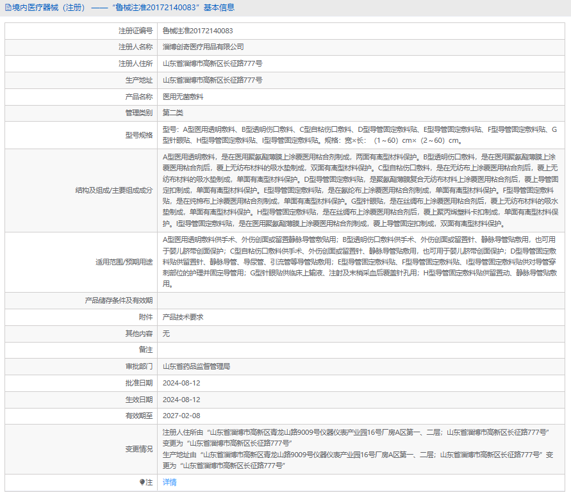Click the 管理类别 label
The width and height of the screenshot is (571, 495).
[139, 113]
